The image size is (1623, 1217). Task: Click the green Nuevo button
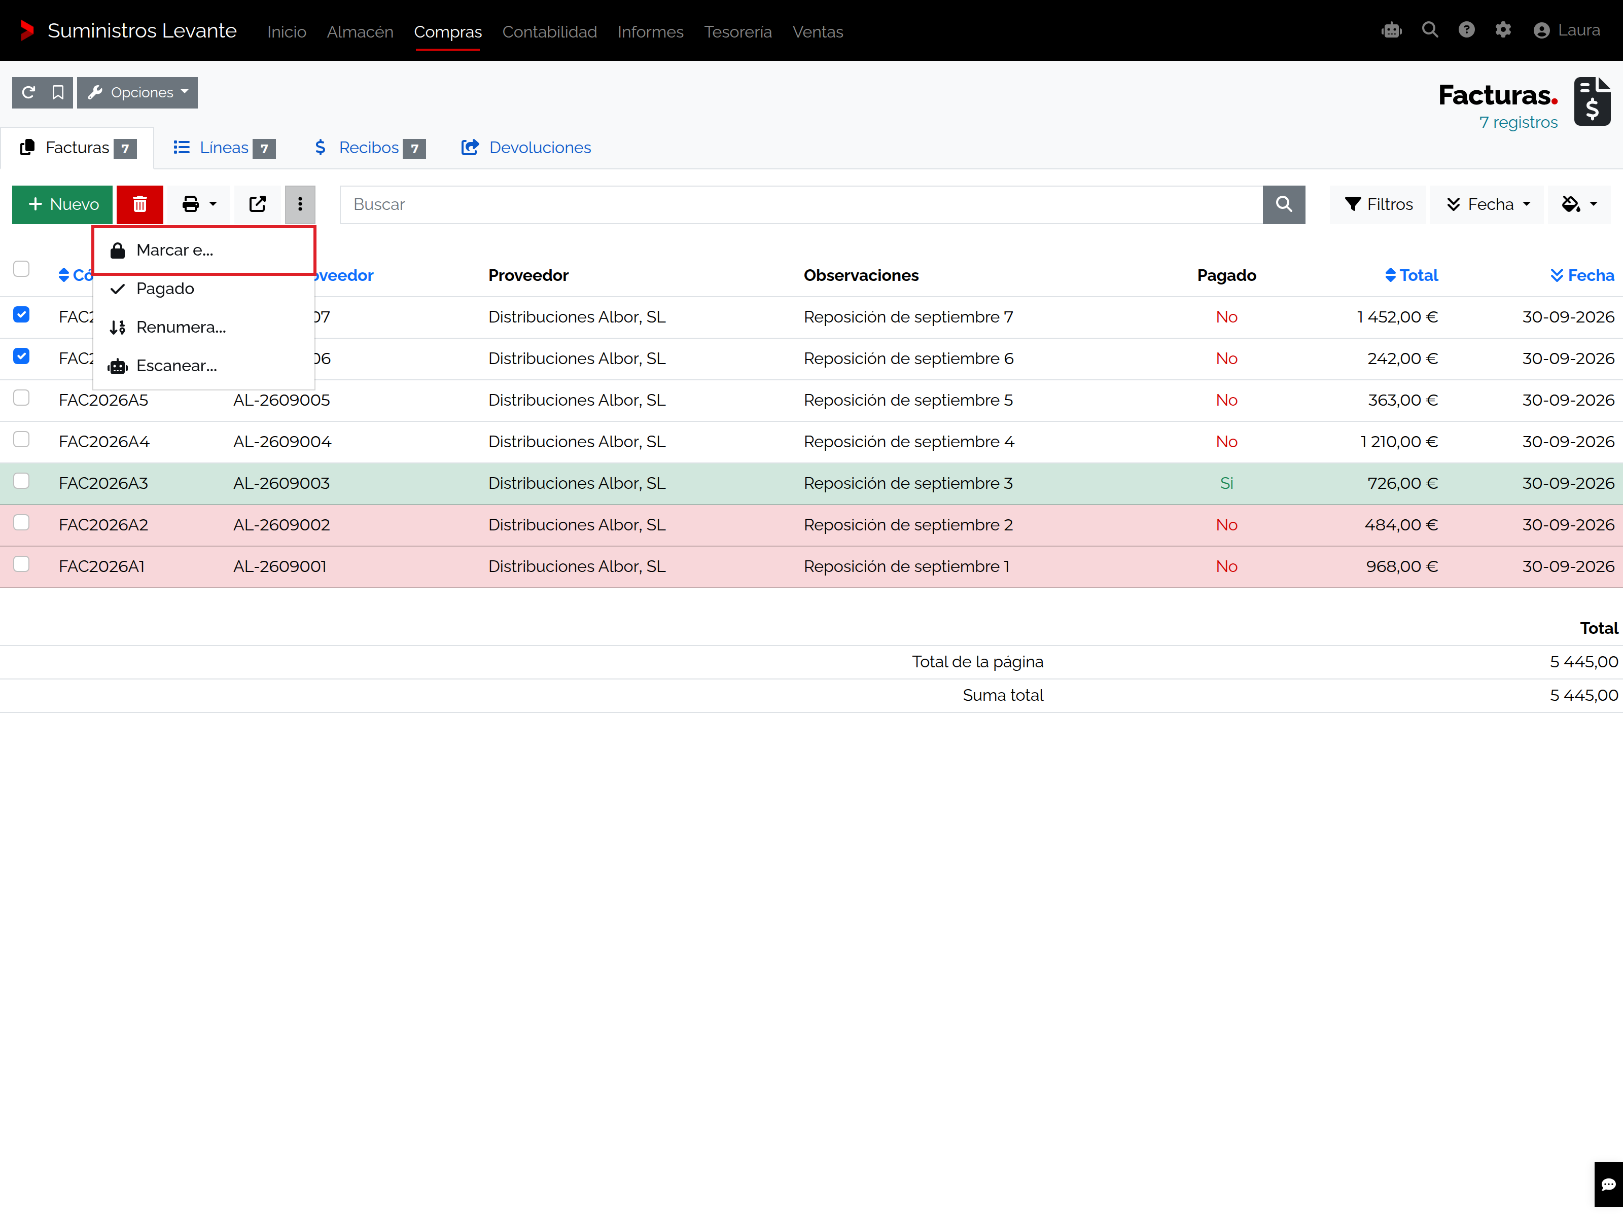(62, 204)
